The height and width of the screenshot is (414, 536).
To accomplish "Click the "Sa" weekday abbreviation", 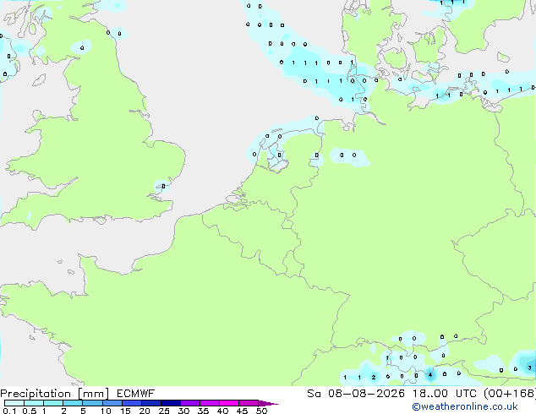I will (x=314, y=394).
